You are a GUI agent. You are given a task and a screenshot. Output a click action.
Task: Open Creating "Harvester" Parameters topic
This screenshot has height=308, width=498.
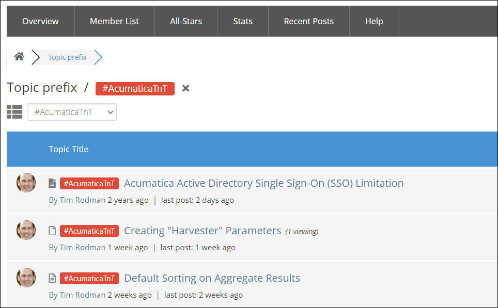coord(203,231)
